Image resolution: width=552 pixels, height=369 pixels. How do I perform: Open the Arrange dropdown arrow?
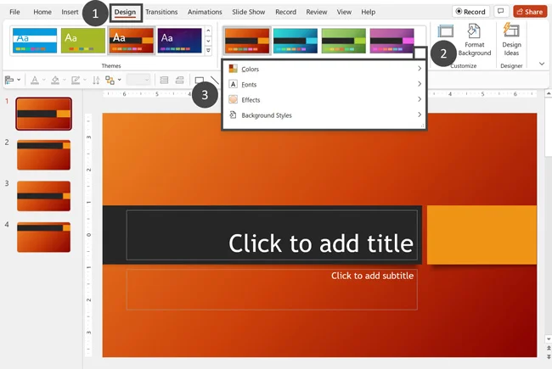click(x=120, y=81)
